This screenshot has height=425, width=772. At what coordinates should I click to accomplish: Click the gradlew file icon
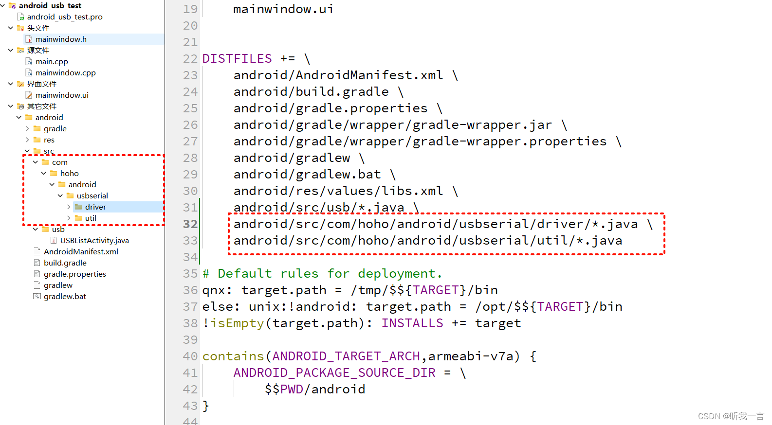[x=37, y=285]
